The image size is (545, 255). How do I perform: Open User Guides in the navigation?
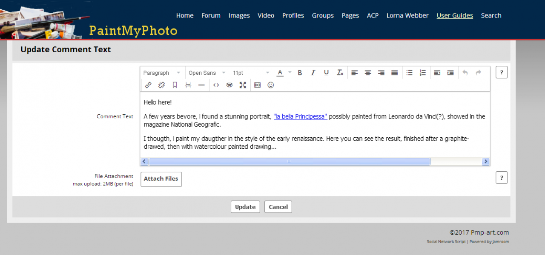(x=455, y=15)
